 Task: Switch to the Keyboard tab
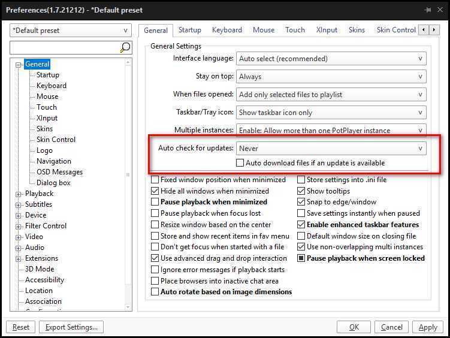pos(227,30)
